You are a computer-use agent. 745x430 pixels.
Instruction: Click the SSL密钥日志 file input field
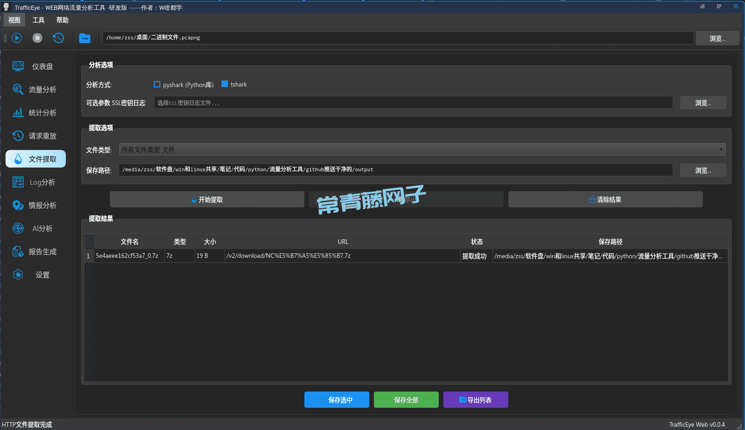coord(413,103)
